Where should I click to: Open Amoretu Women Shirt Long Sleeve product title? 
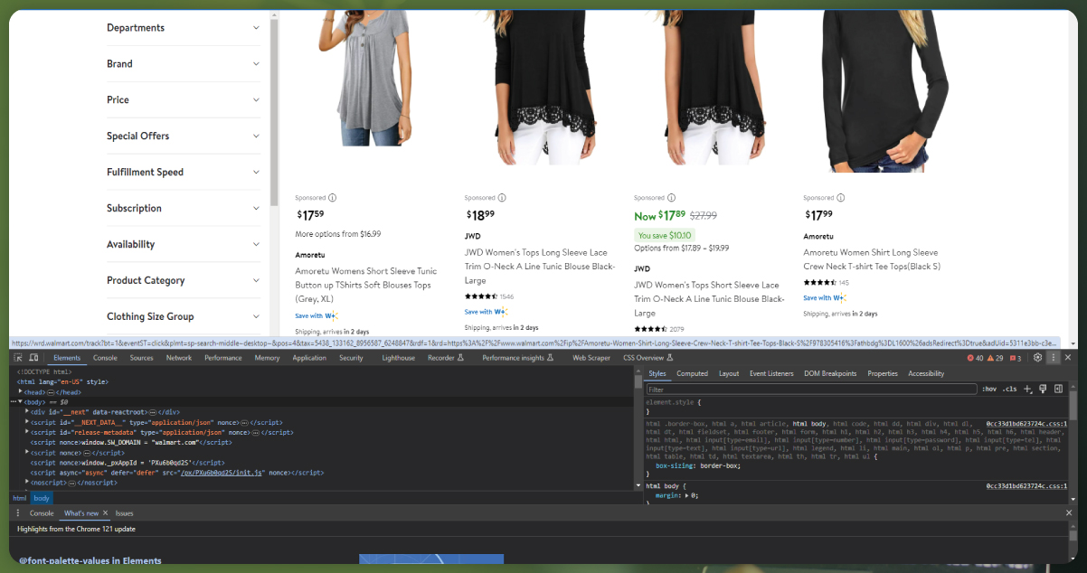pyautogui.click(x=872, y=259)
